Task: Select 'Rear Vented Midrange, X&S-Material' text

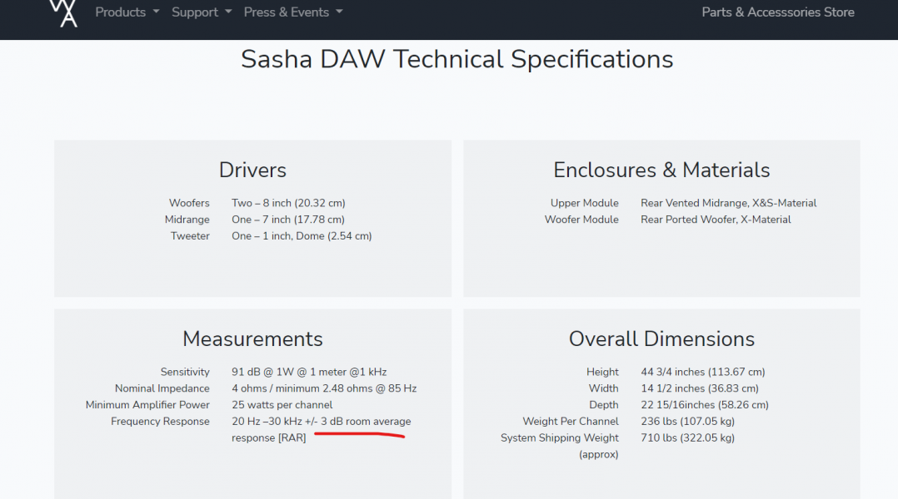Action: (x=728, y=203)
